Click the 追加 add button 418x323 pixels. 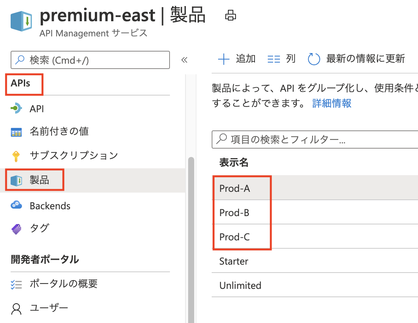pos(237,59)
